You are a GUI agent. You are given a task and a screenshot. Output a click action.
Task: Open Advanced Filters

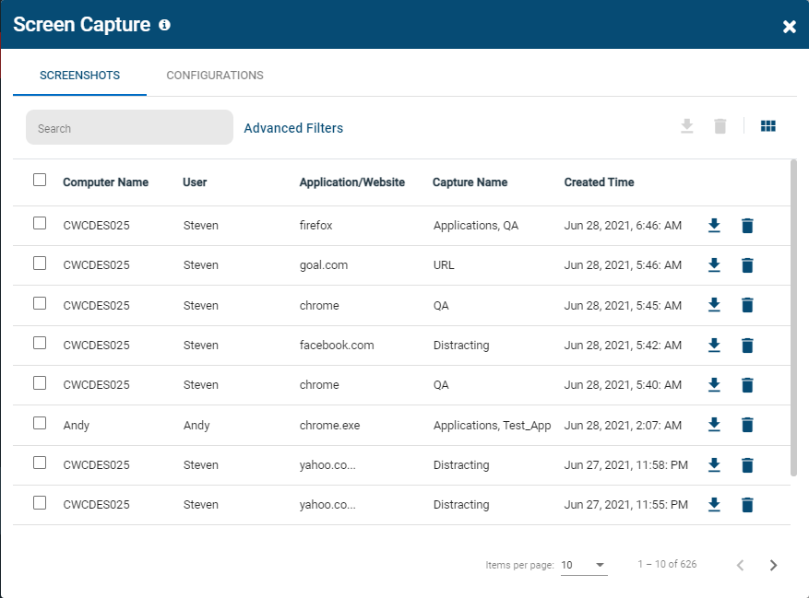click(293, 128)
